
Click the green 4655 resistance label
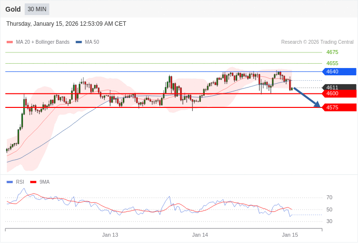coord(332,63)
